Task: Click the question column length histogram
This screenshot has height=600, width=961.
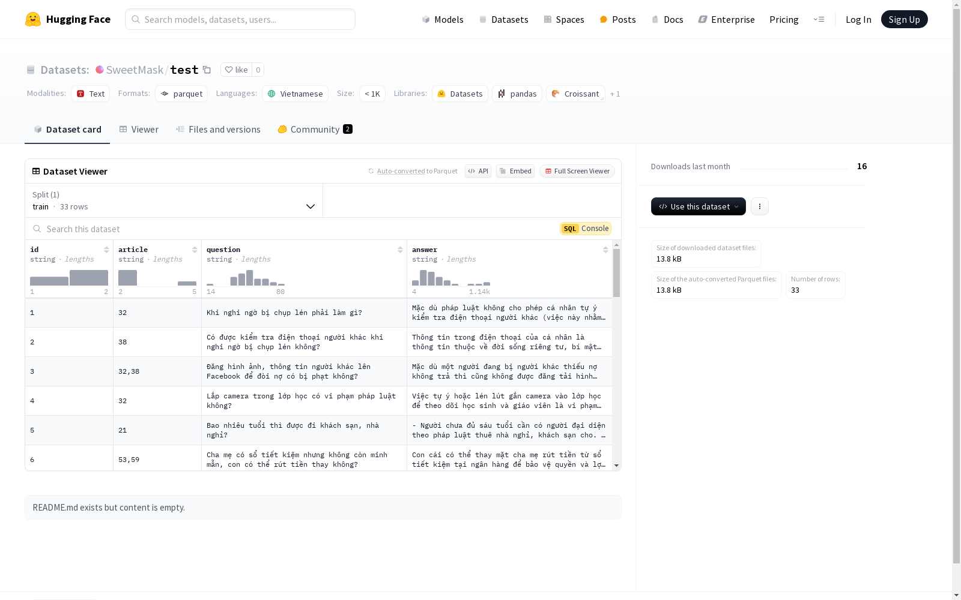Action: (246, 278)
